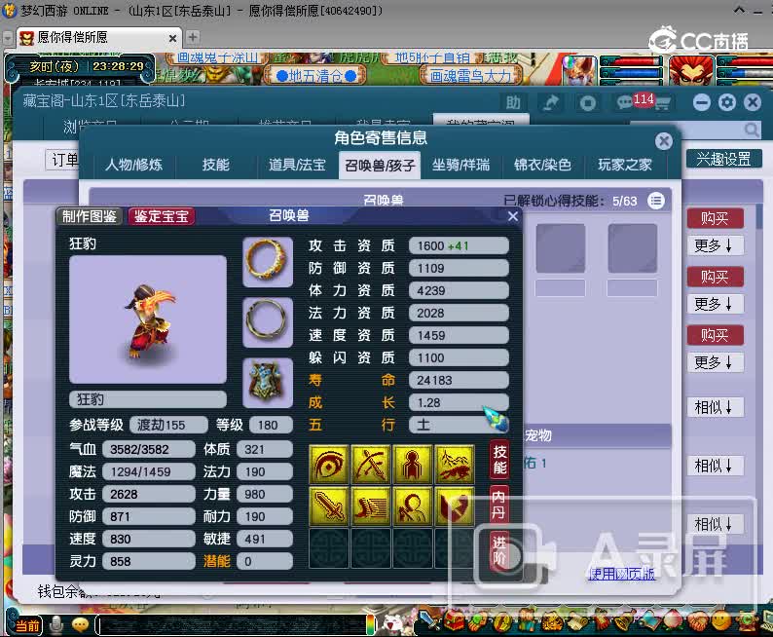
Task: Click the 兴趣设置 button
Action: coord(723,159)
